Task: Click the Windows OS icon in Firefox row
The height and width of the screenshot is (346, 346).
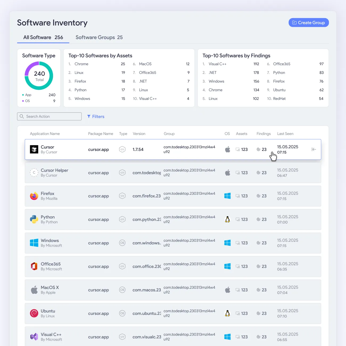Action: [228, 196]
